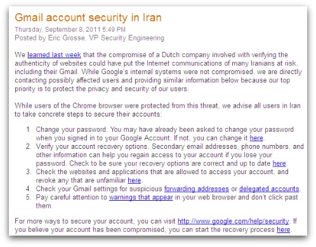Click 'here' link to start the recovery process
This screenshot has height=247, width=316.
(x=284, y=229)
